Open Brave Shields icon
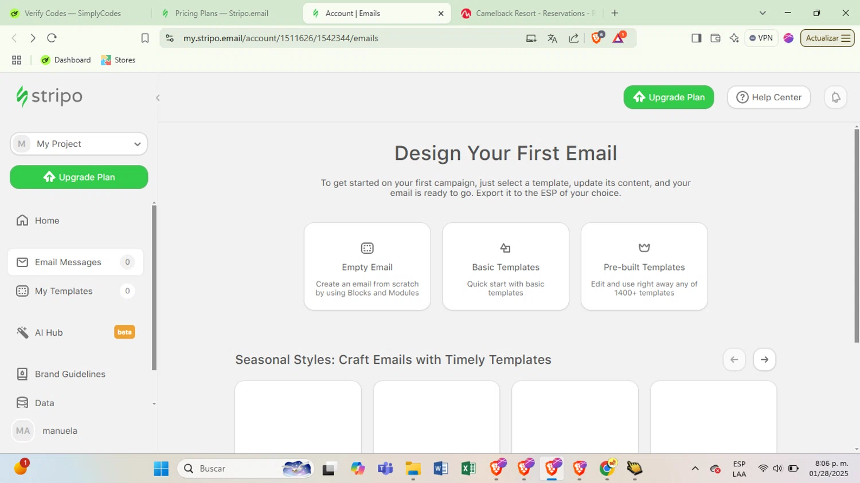 pyautogui.click(x=597, y=38)
